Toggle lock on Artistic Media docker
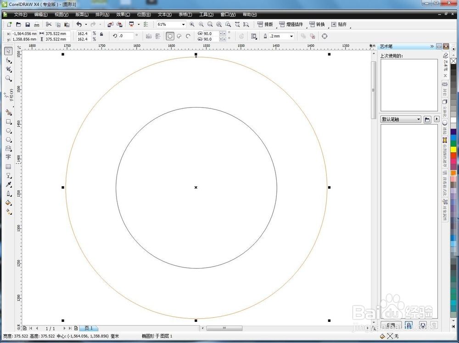Screen dimensions: 459x343 409,325
